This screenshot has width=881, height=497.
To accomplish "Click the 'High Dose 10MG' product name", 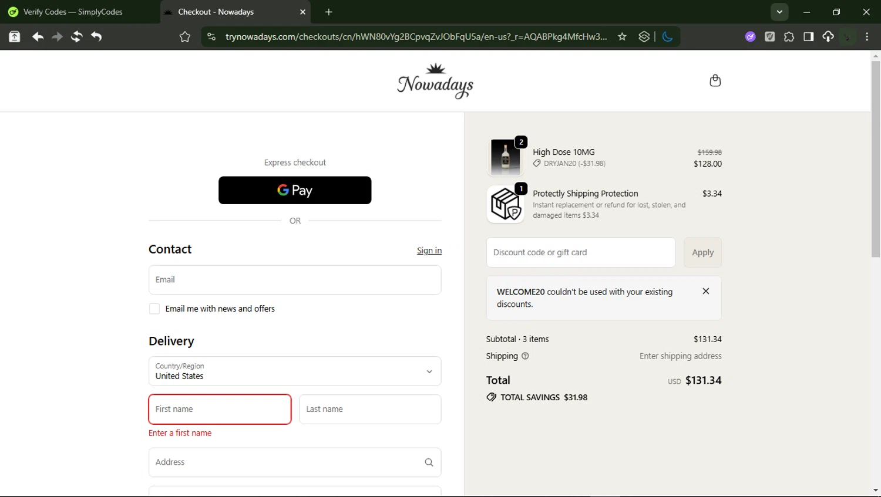I will [564, 152].
